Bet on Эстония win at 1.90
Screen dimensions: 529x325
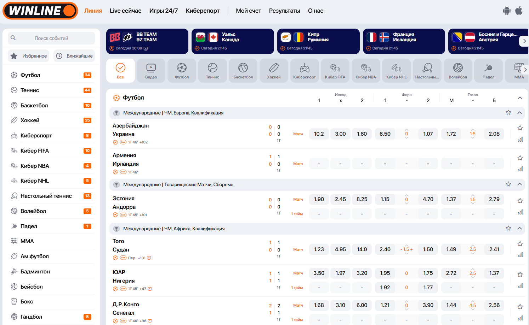[x=319, y=199]
